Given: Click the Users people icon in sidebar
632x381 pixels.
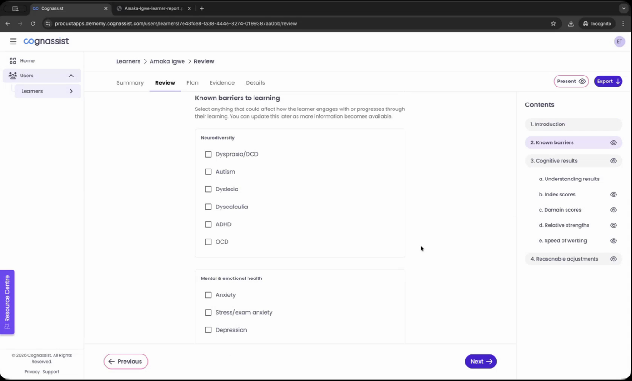Looking at the screenshot, I should pos(13,76).
